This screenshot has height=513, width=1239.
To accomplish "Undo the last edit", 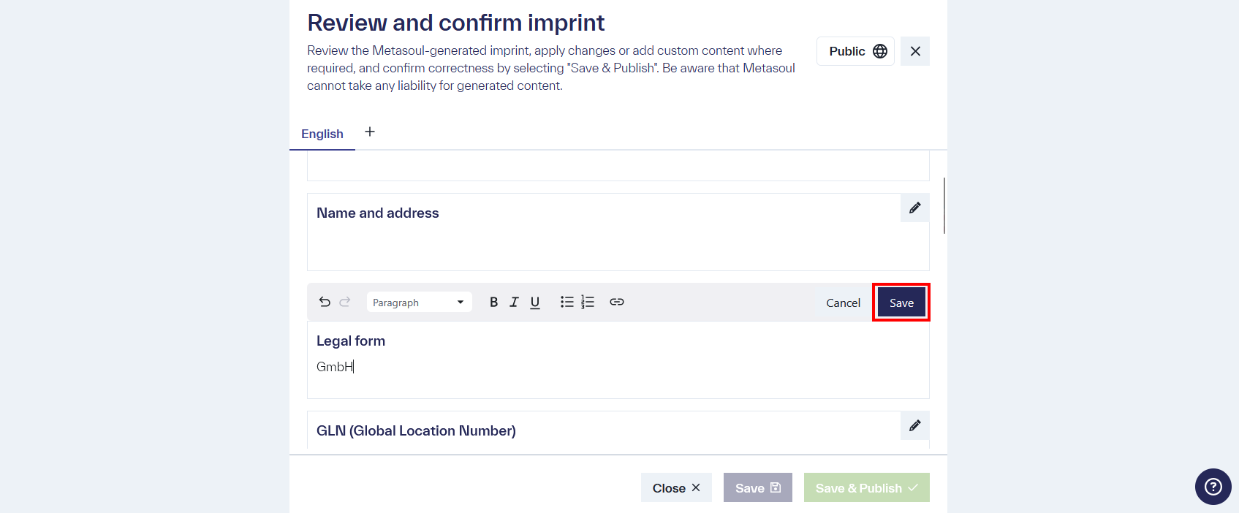I will pos(325,302).
